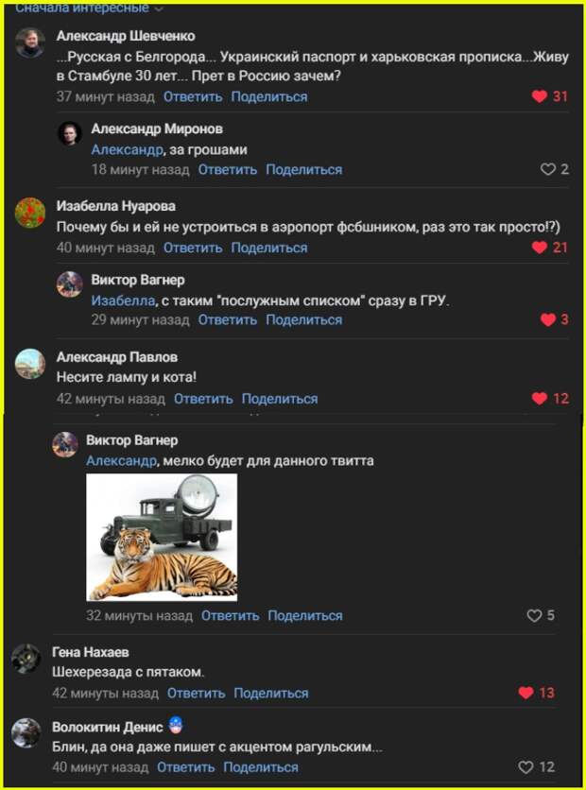
Task: Click 'Александр' mention in Миронов's reply
Action: (x=127, y=150)
